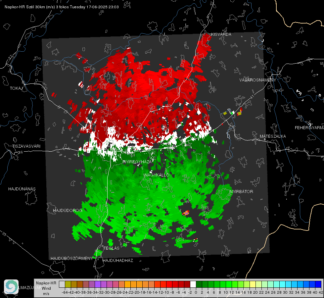Select the olive swatch between -64 and -42
324x298 pixels.
tap(68, 284)
